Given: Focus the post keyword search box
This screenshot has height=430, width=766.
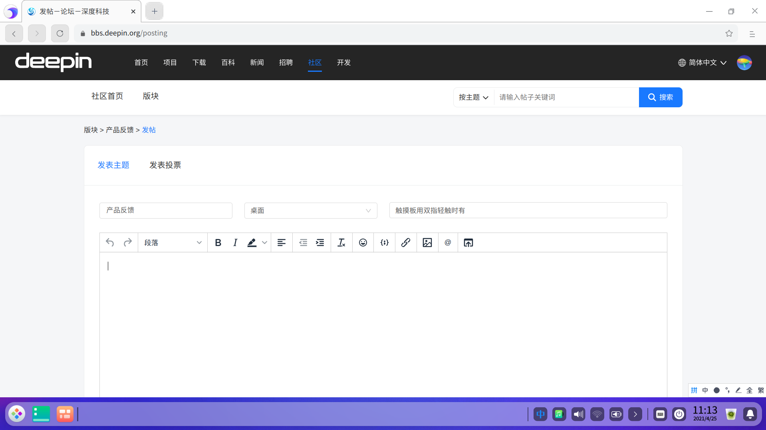Looking at the screenshot, I should pyautogui.click(x=566, y=97).
